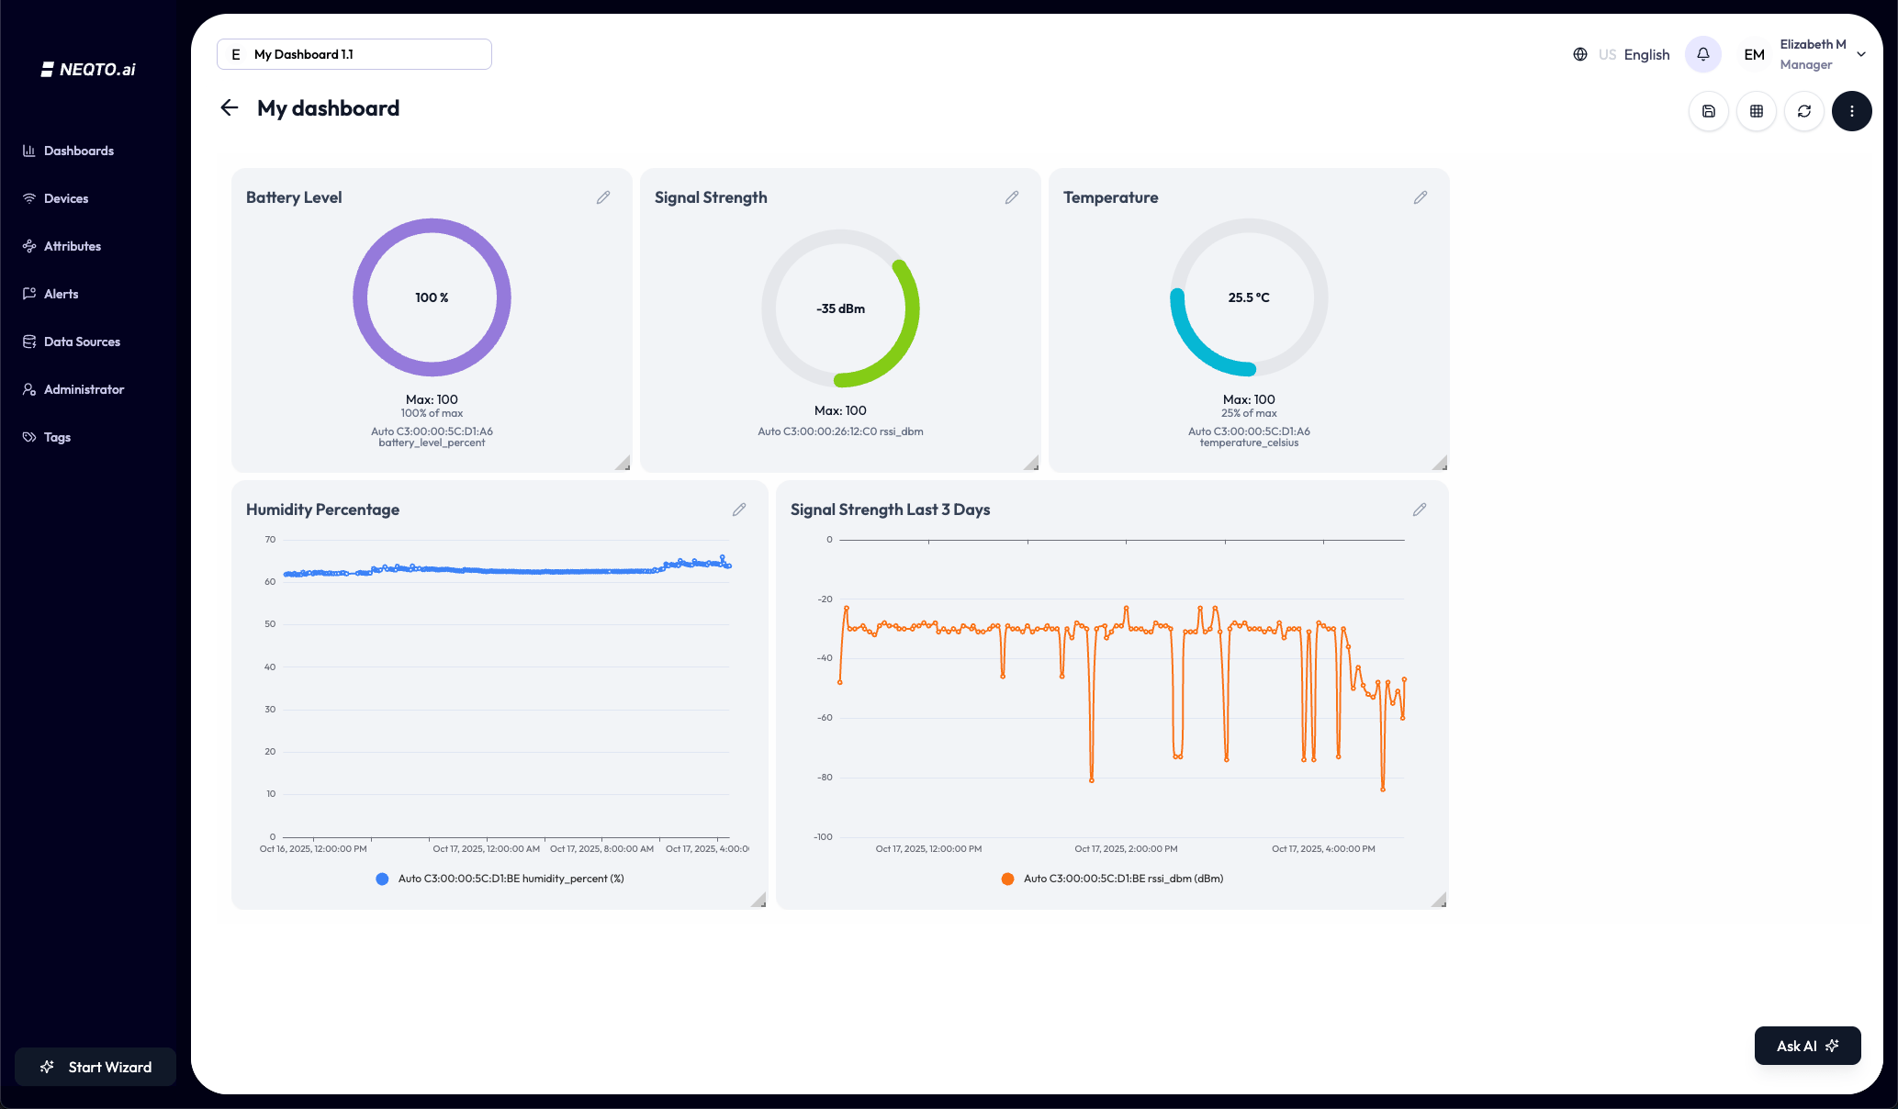Open the Tags page
The height and width of the screenshot is (1109, 1898).
56,436
